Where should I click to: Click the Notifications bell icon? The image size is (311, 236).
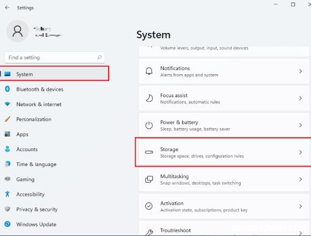(149, 71)
